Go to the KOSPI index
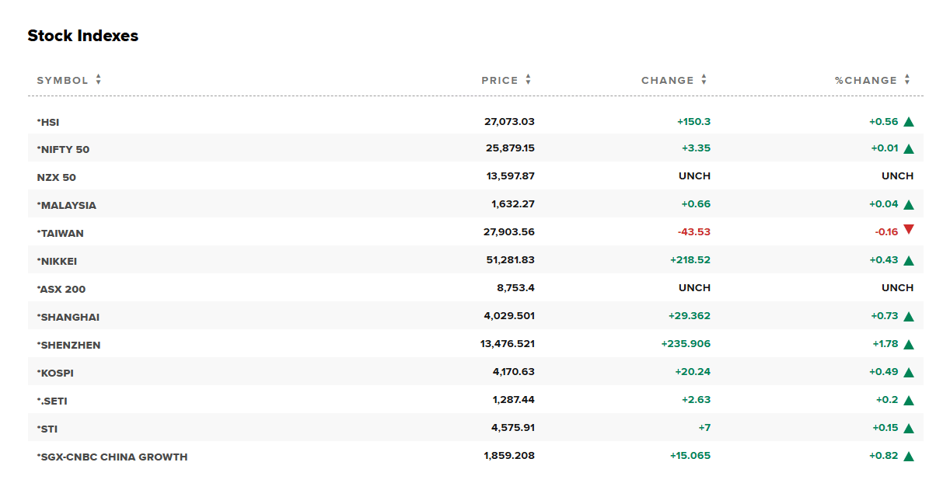Screen dimensions: 936x490 (58, 373)
